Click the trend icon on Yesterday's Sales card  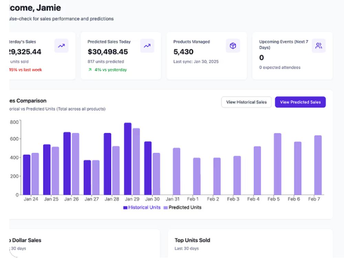(x=61, y=46)
